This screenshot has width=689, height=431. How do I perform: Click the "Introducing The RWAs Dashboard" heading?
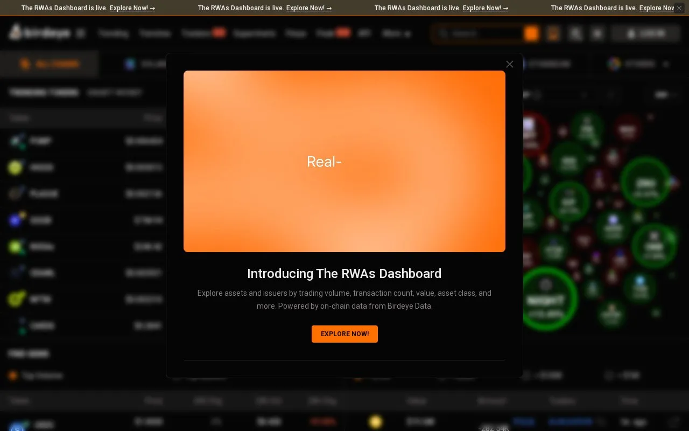(344, 274)
